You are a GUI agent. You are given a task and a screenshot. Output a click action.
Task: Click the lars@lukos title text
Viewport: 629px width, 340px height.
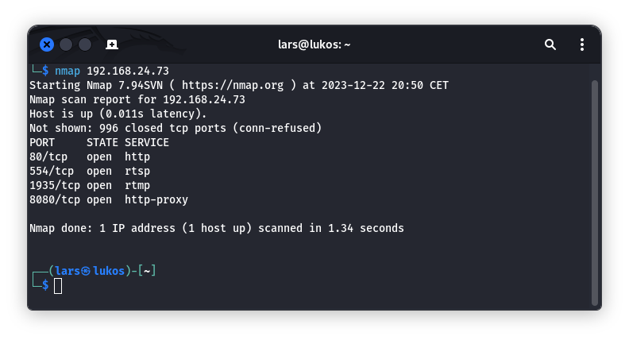point(314,44)
